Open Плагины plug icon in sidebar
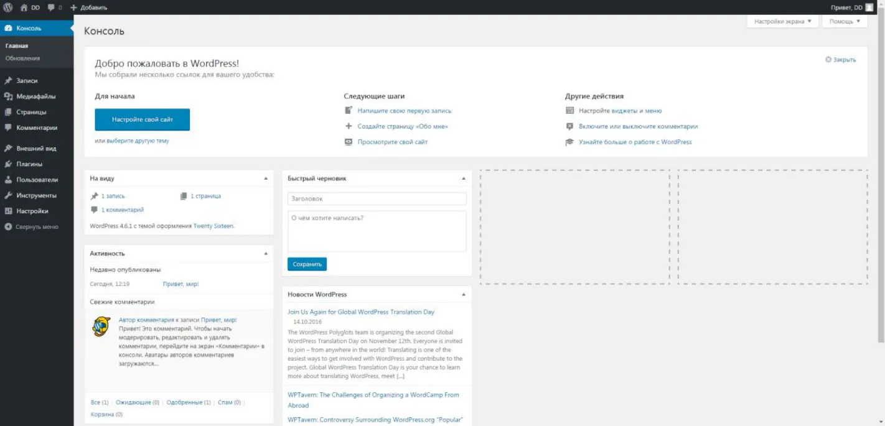The width and height of the screenshot is (885, 426). [x=8, y=164]
